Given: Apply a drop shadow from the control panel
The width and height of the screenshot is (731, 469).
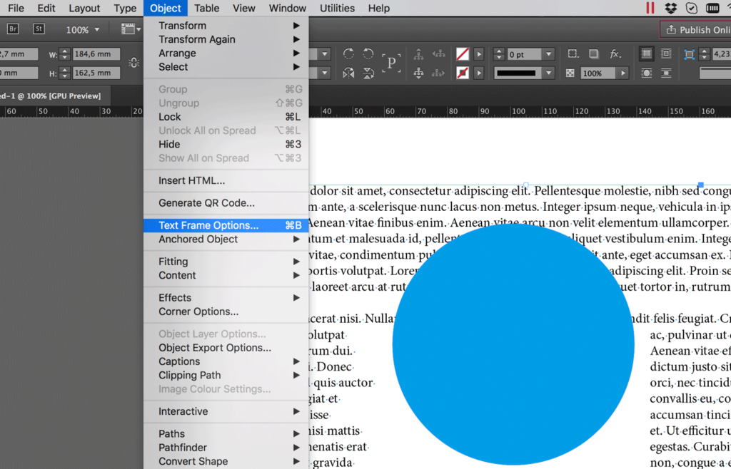Looking at the screenshot, I should pos(593,53).
